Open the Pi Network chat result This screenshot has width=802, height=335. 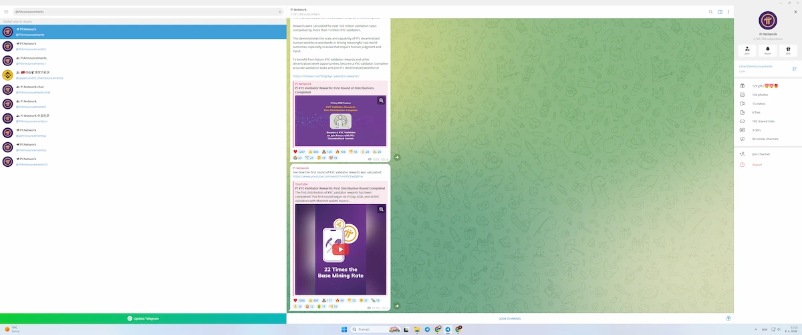(x=143, y=89)
